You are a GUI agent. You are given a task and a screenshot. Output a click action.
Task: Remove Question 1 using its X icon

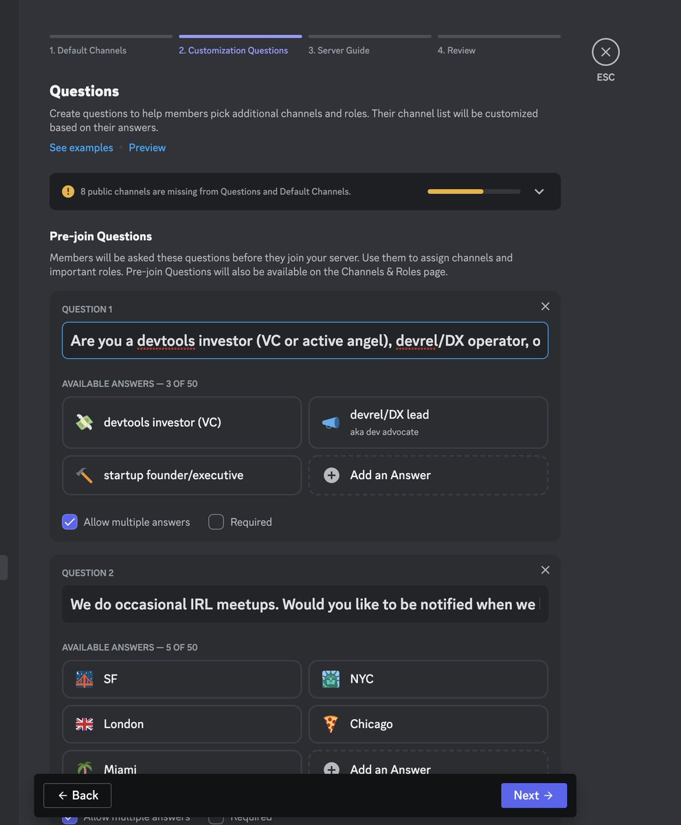click(545, 307)
